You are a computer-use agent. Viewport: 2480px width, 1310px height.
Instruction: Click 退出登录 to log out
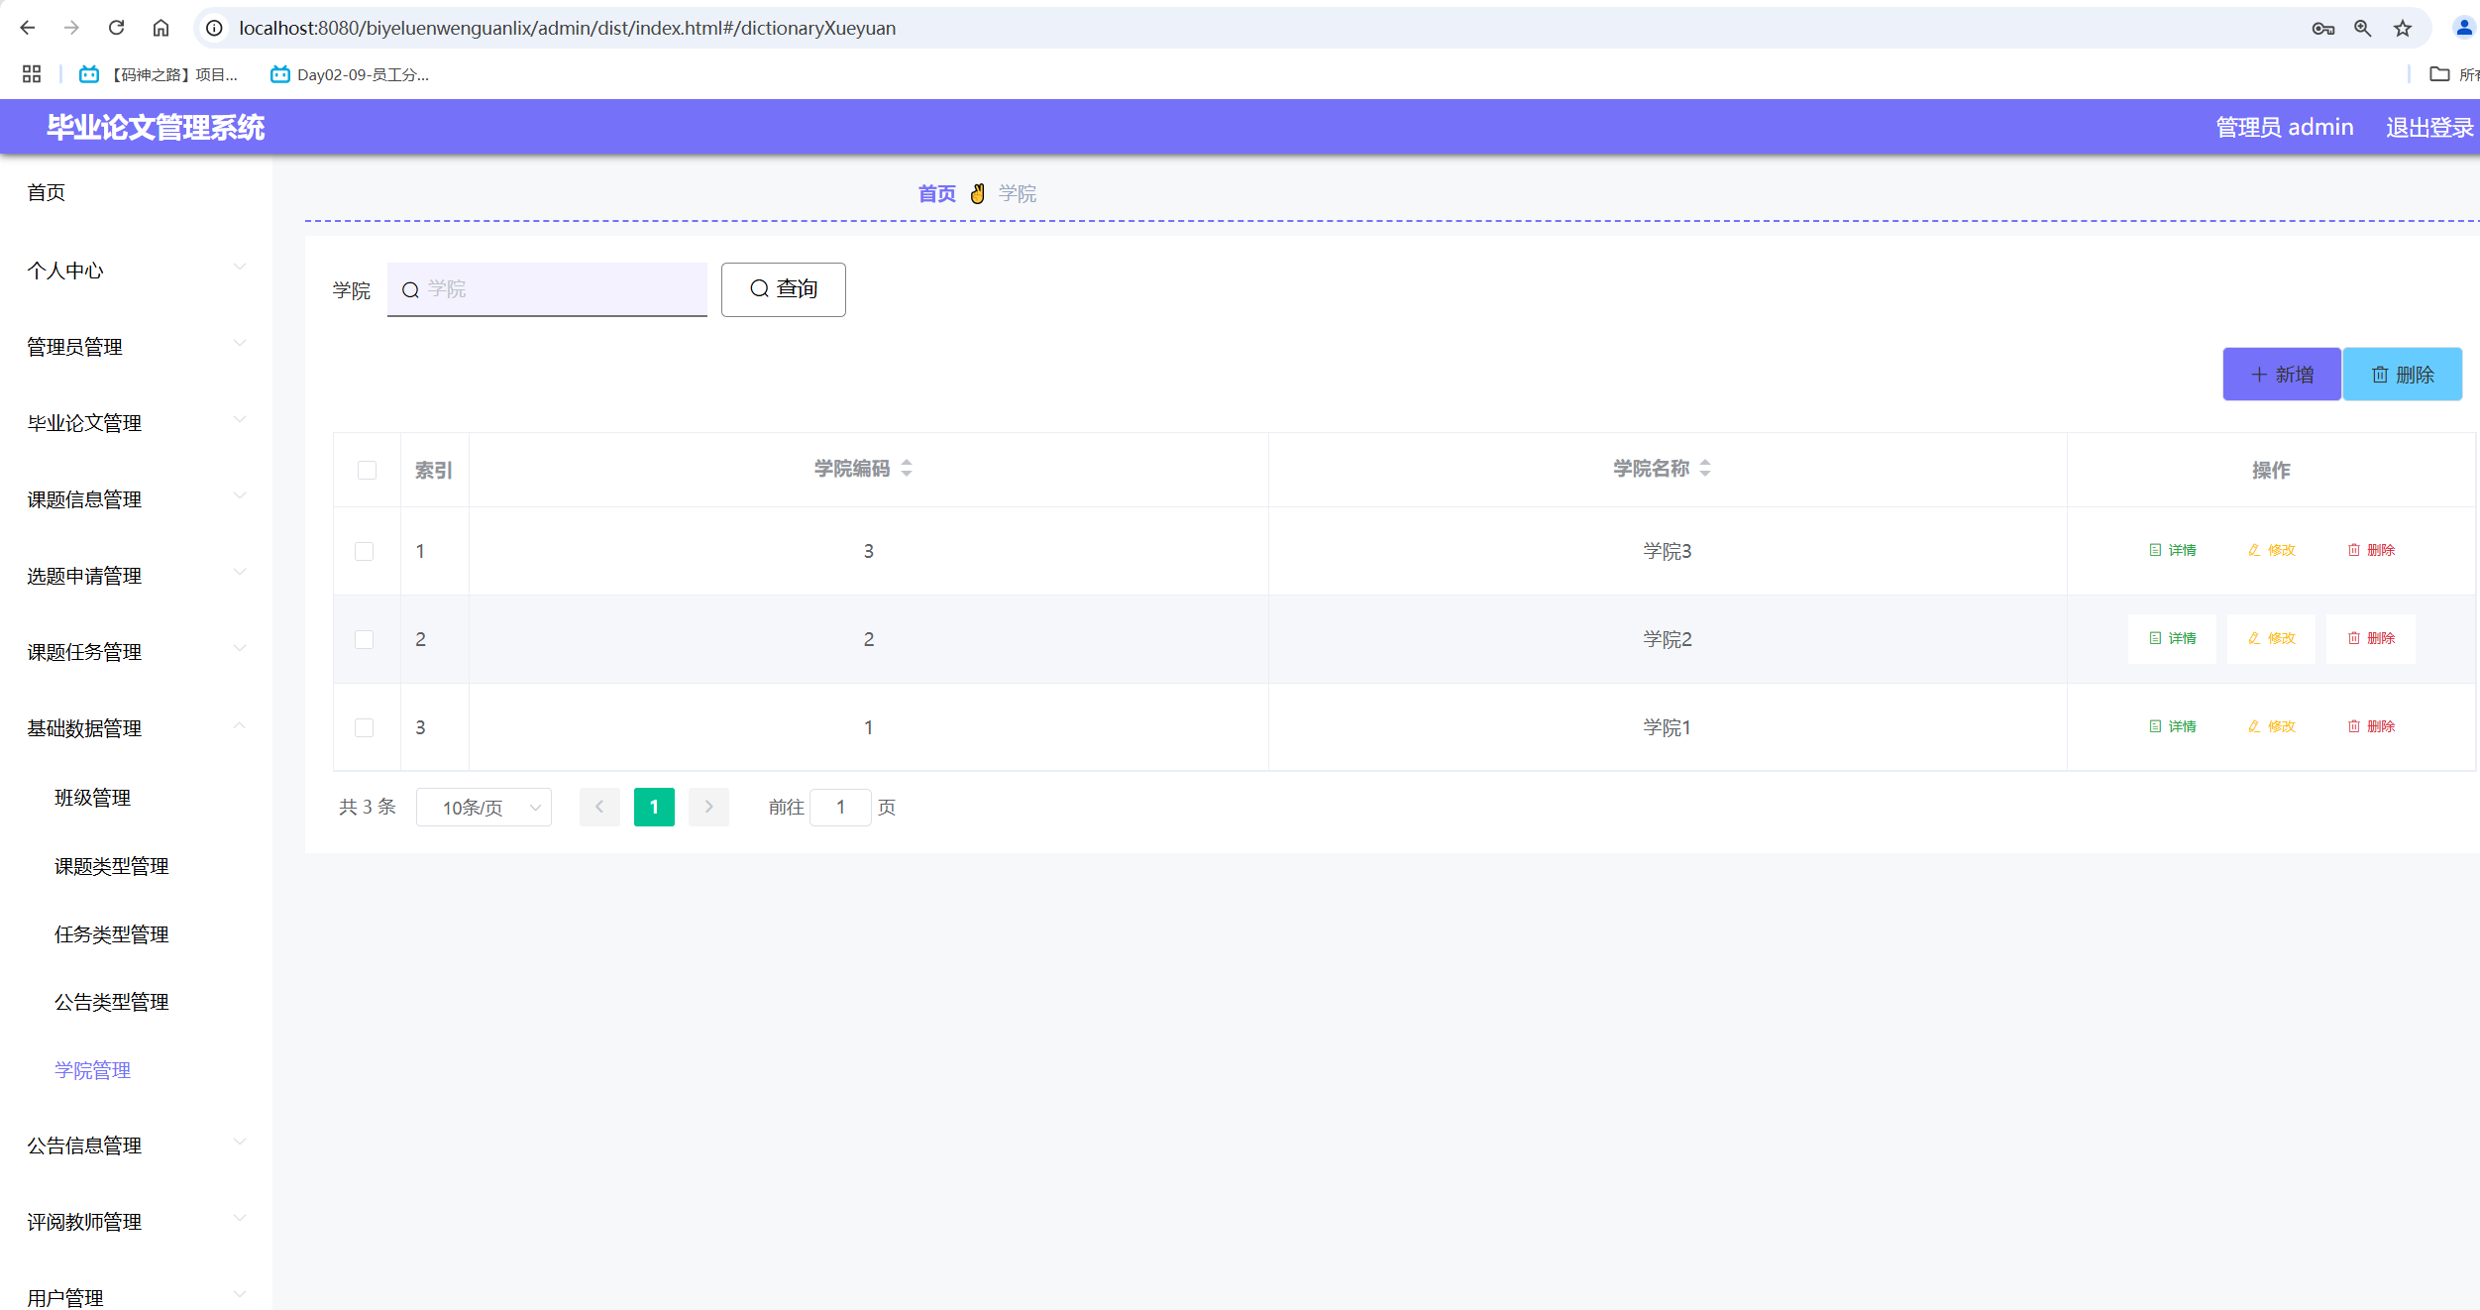2429,127
